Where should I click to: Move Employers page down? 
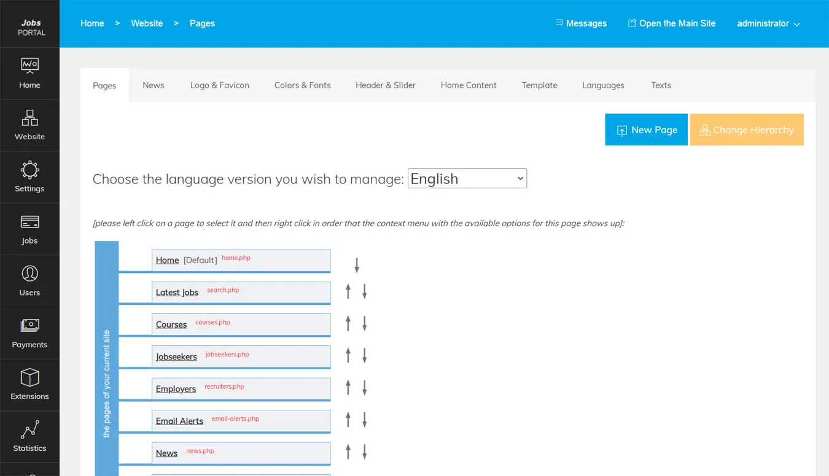364,388
